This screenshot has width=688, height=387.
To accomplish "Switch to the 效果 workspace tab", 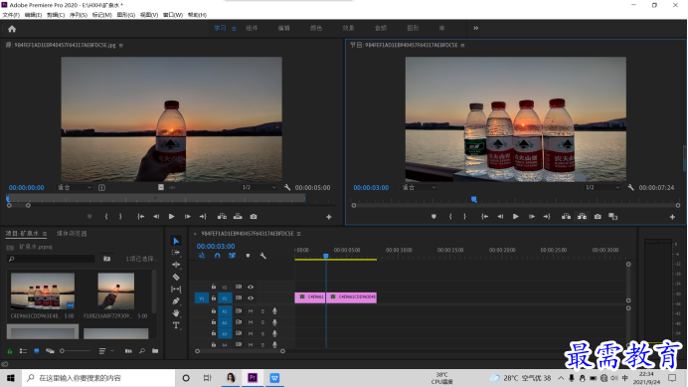I will click(x=348, y=28).
